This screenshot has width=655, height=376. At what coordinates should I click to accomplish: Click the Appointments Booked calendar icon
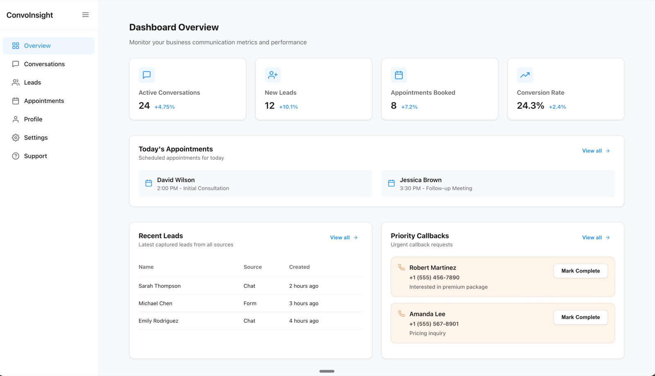(x=399, y=75)
